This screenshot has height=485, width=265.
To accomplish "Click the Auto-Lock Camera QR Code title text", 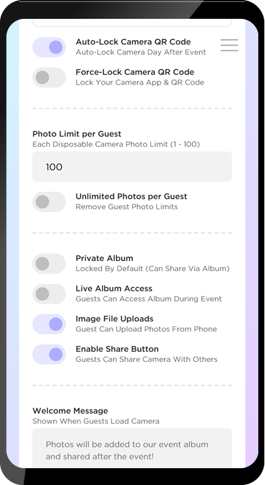I will tap(134, 42).
